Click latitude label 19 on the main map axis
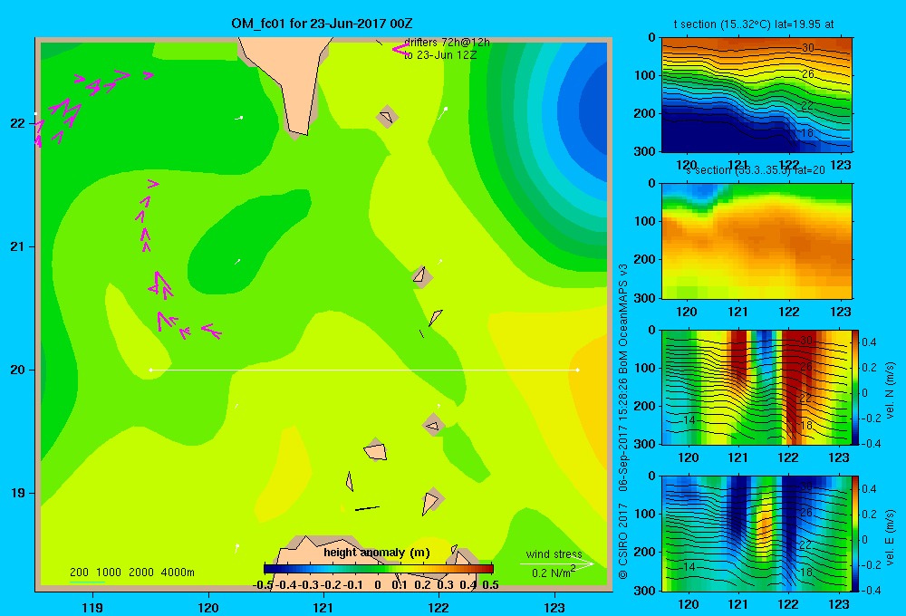 [x=17, y=493]
